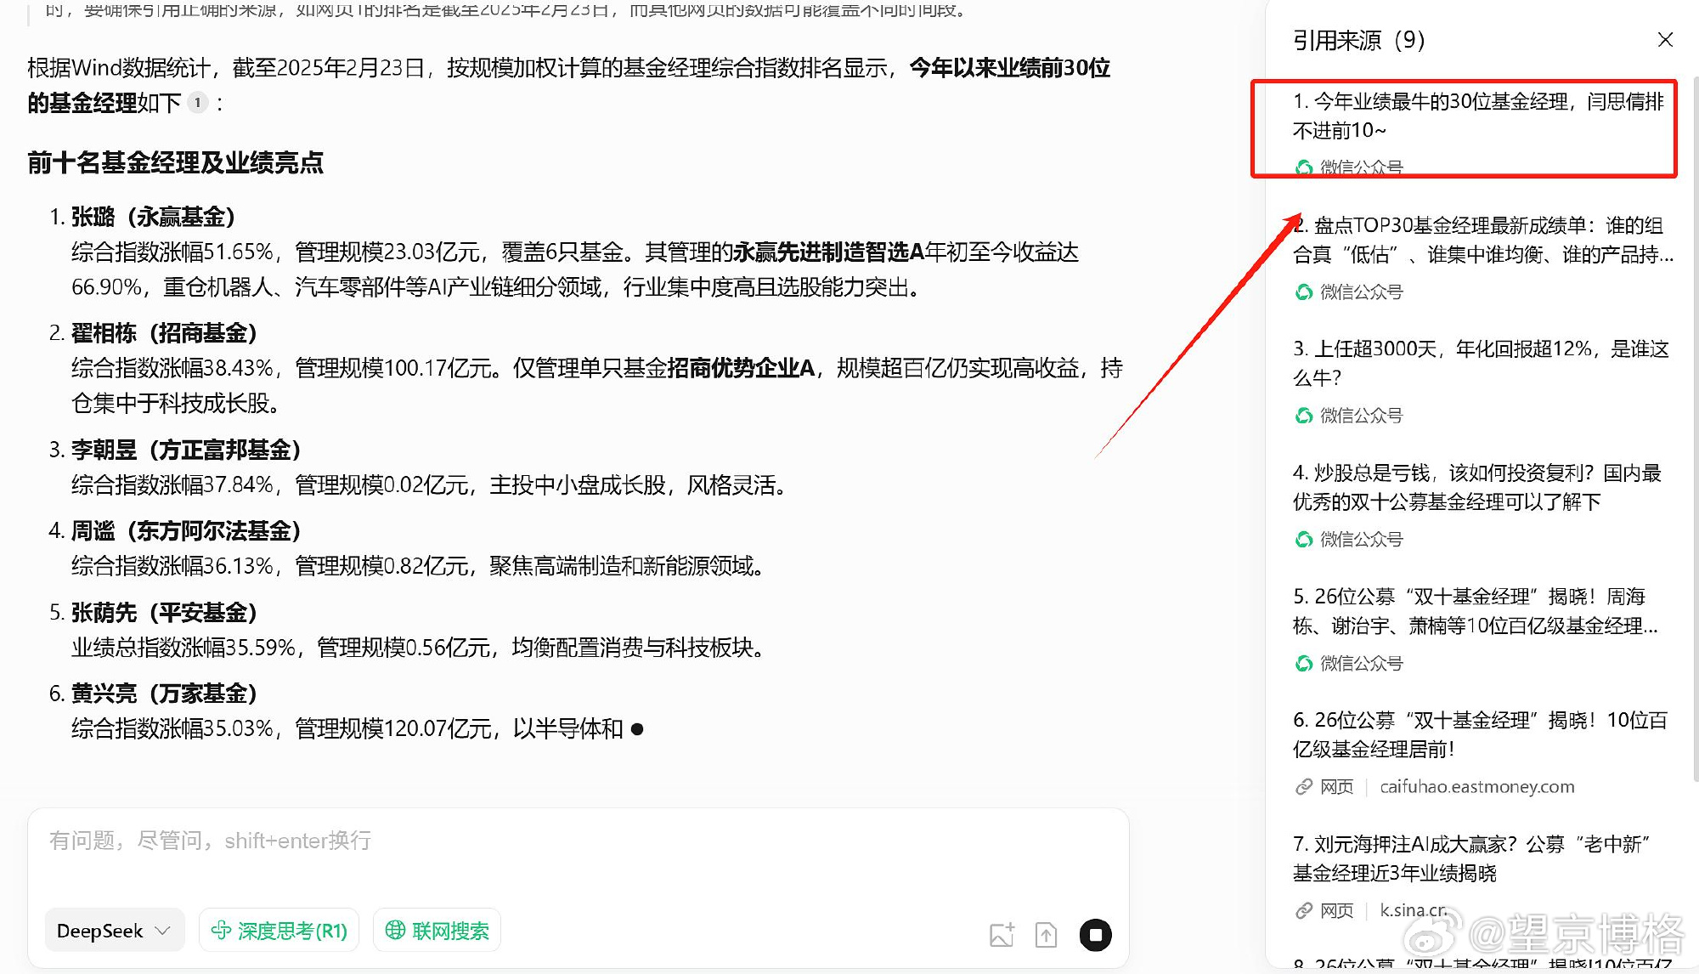Click the upload file icon
Screen dimensions: 1699x974
tap(1046, 935)
